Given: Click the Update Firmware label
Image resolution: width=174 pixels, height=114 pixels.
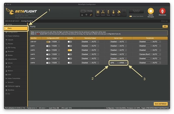Looking at the screenshot, I should (151, 16).
